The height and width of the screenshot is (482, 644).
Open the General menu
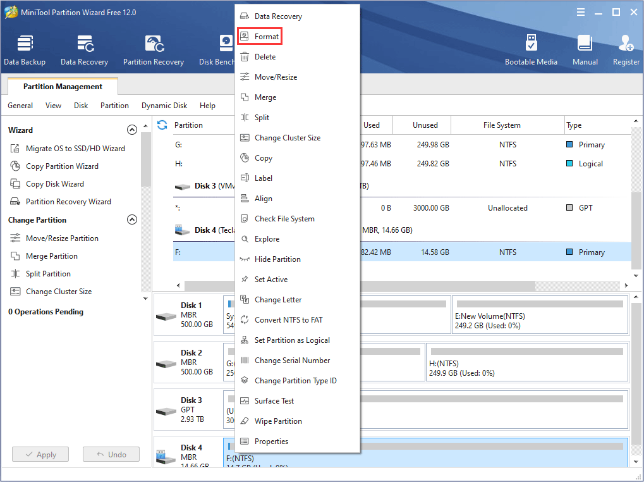(x=20, y=106)
